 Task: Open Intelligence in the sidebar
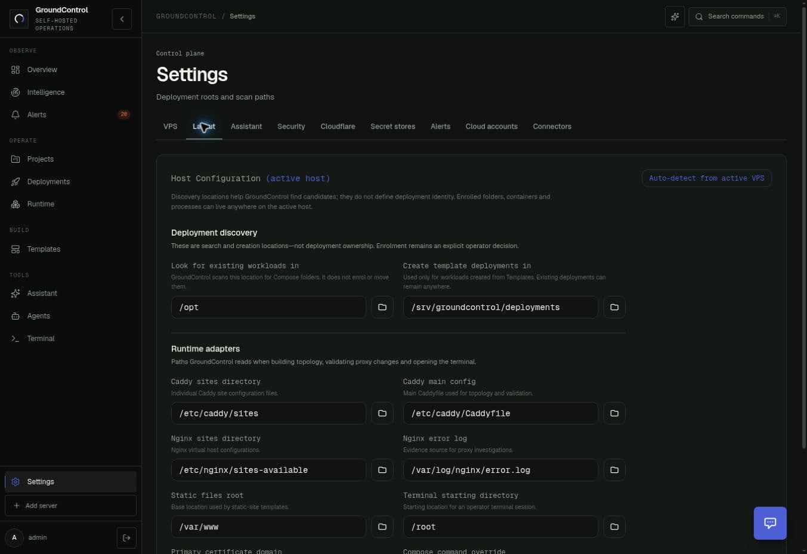pyautogui.click(x=70, y=92)
